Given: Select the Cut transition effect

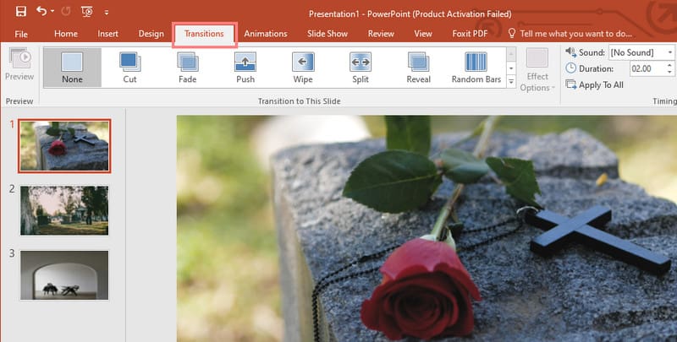Looking at the screenshot, I should (129, 68).
